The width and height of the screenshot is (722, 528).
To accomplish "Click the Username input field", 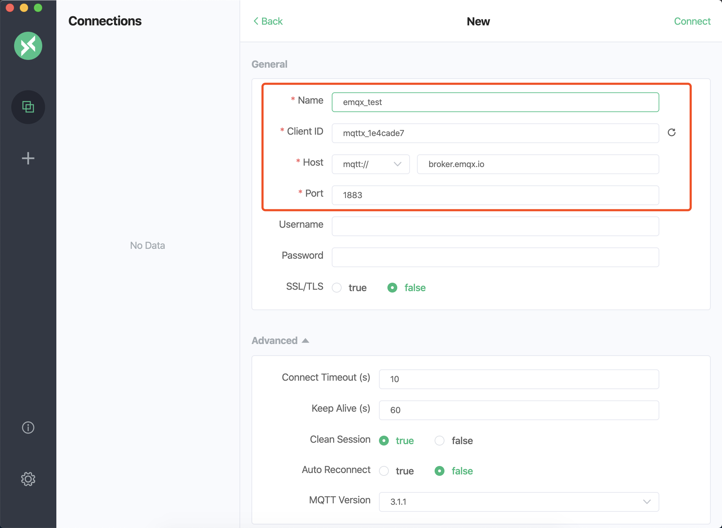I will [x=495, y=226].
